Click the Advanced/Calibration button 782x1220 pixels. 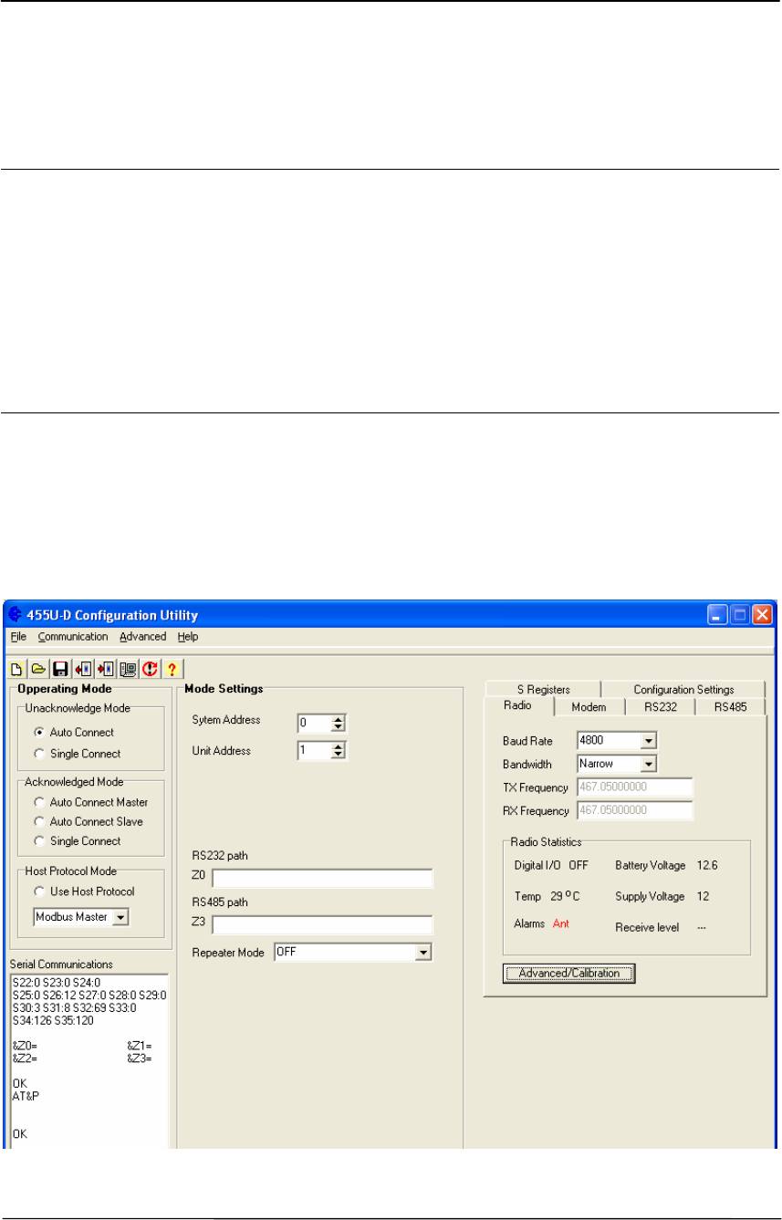click(x=568, y=973)
